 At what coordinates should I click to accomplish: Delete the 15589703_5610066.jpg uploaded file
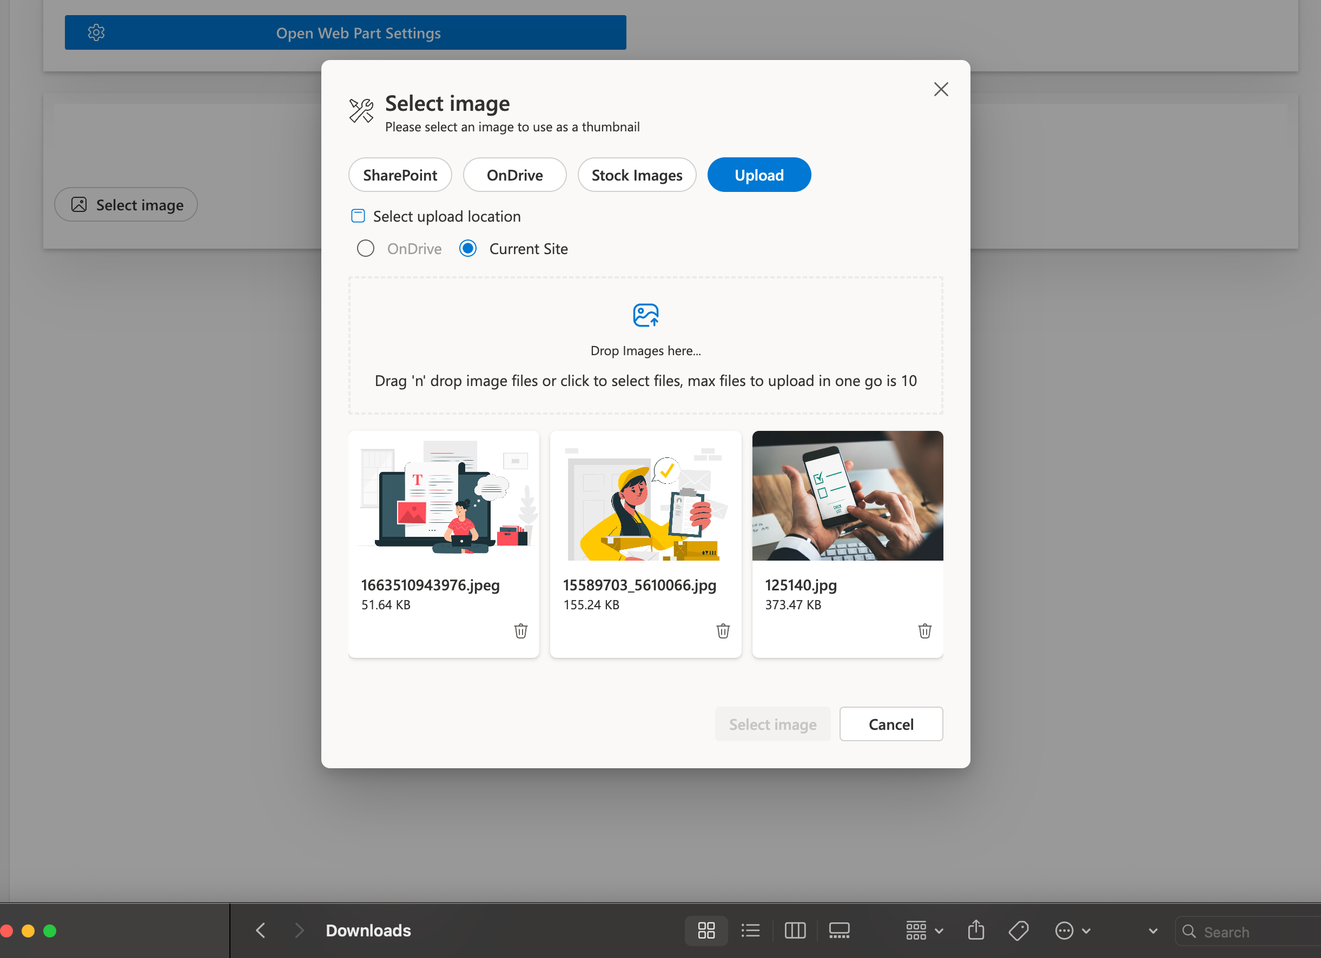pyautogui.click(x=723, y=631)
